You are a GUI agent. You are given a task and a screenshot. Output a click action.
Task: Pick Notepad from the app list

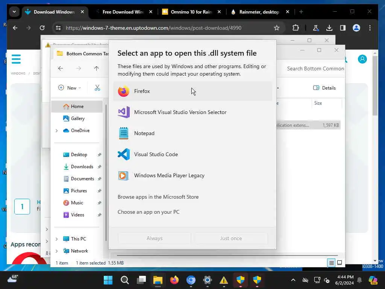click(x=192, y=134)
